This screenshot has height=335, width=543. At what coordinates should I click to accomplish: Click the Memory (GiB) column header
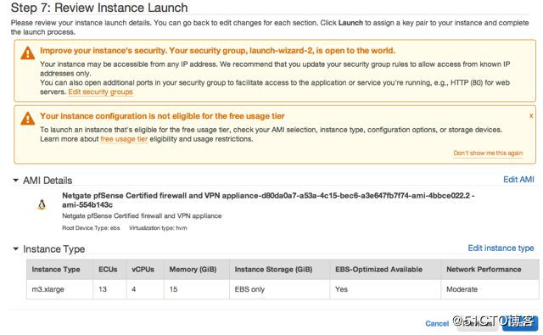197,269
